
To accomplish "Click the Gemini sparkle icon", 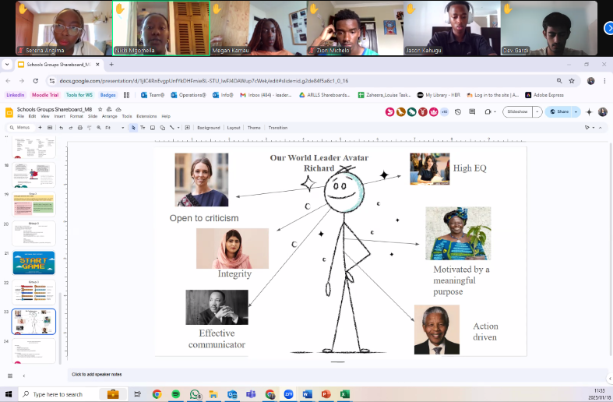I will click(589, 111).
